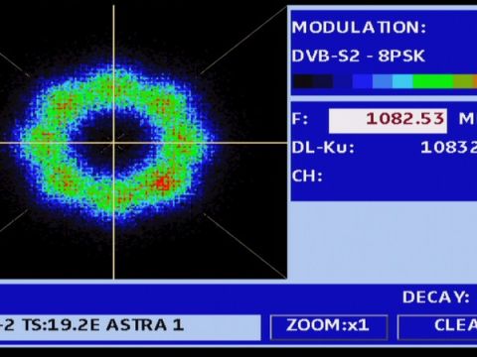Image resolution: width=477 pixels, height=357 pixels.
Task: Select the DVB-S2 - 8PSK modulation text
Action: tap(358, 56)
